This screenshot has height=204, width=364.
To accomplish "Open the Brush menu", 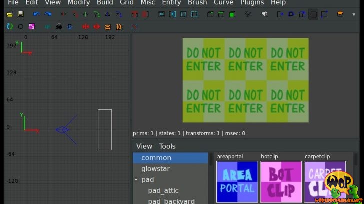I will (x=197, y=3).
